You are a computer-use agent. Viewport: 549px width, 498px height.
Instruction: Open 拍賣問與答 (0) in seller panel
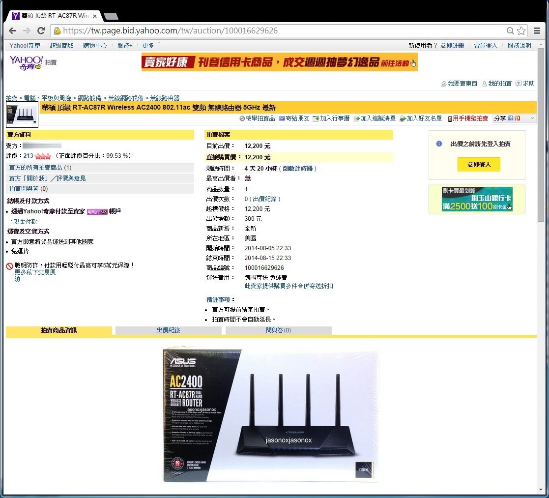(x=29, y=189)
